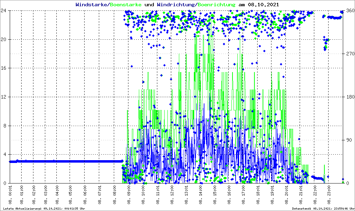Click the 270 label on right axis
Image resolution: width=355 pixels, height=211 pixels.
pos(349,54)
